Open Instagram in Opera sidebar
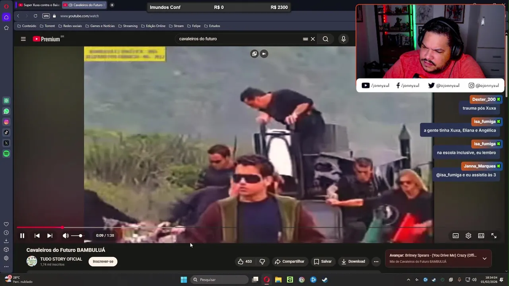Image resolution: width=509 pixels, height=286 pixels. pos(6,122)
